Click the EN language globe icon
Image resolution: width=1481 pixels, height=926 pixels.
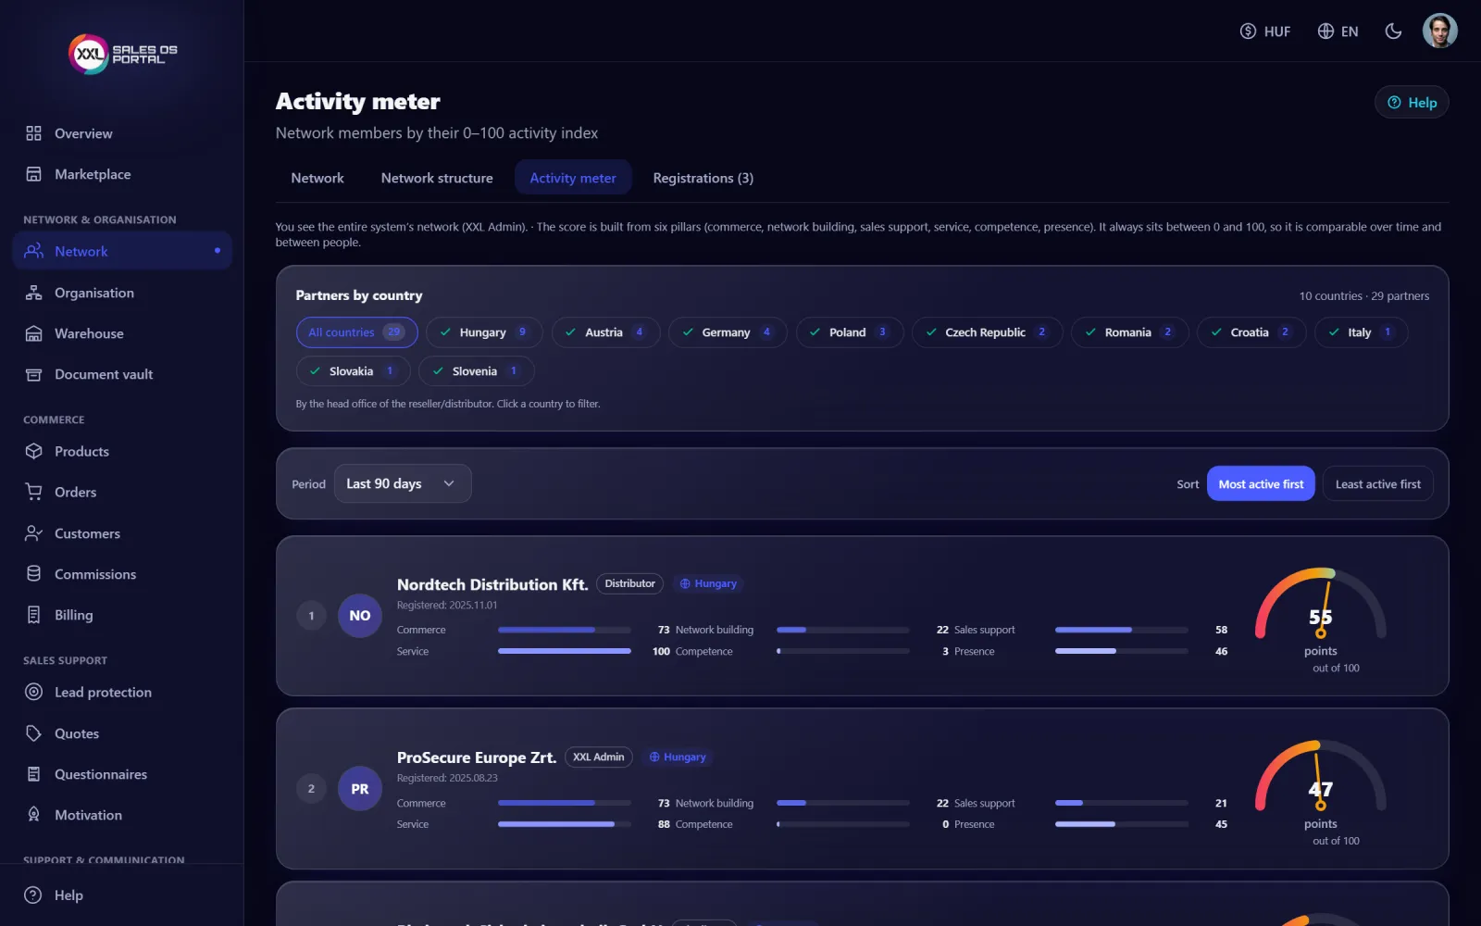pos(1325,31)
